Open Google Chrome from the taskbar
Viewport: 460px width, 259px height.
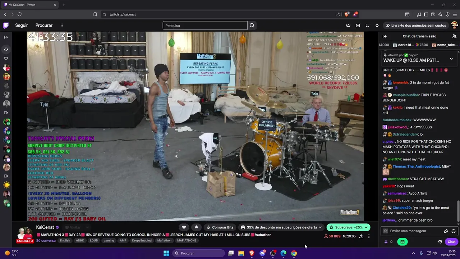(x=294, y=253)
